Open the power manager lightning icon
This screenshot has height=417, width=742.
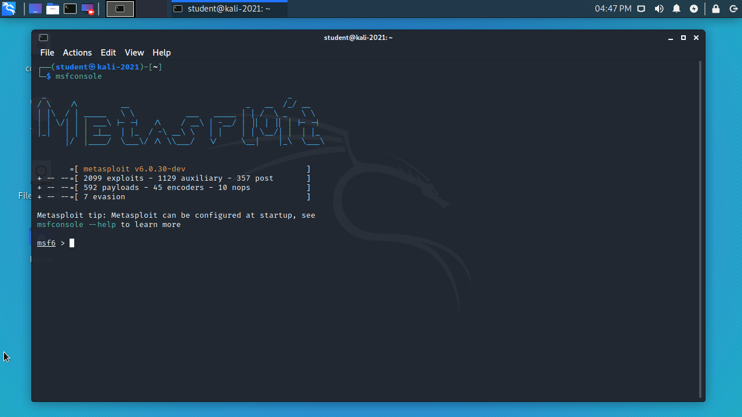click(x=694, y=9)
